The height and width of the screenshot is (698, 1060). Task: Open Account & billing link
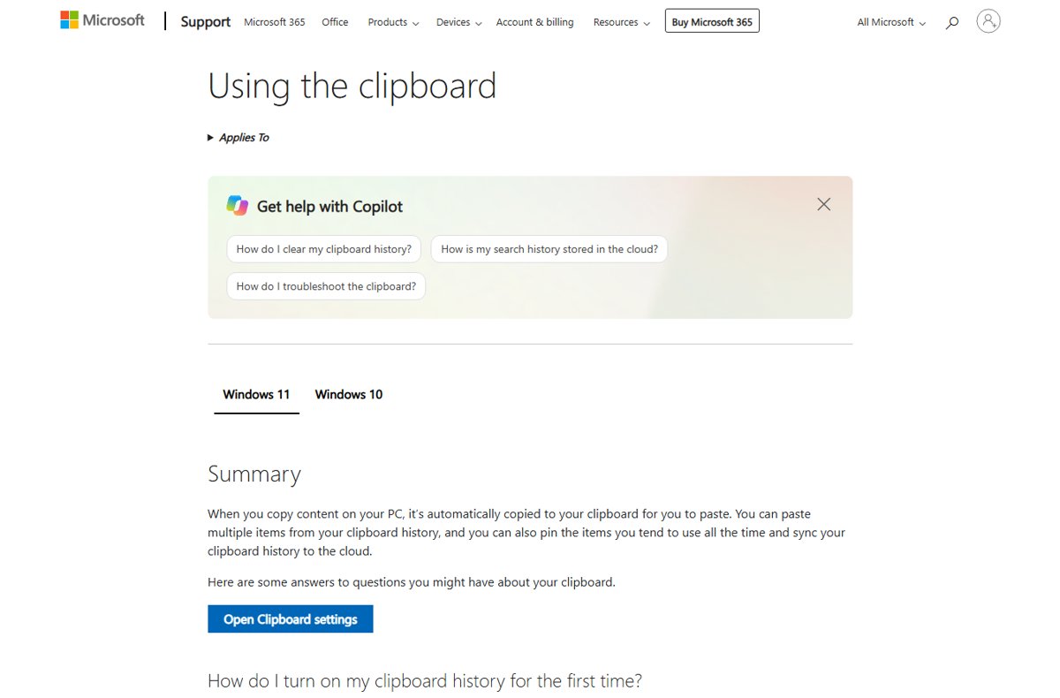click(534, 22)
